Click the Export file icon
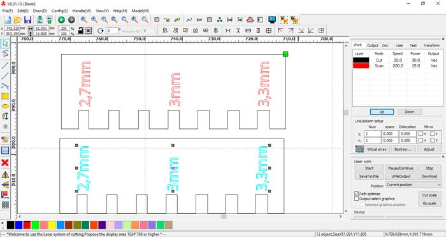This screenshot has height=237, width=446. click(50, 20)
